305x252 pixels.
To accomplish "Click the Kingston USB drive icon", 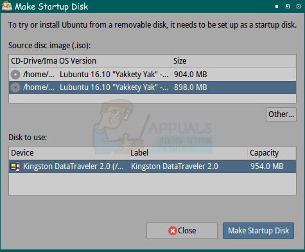I will pos(15,166).
